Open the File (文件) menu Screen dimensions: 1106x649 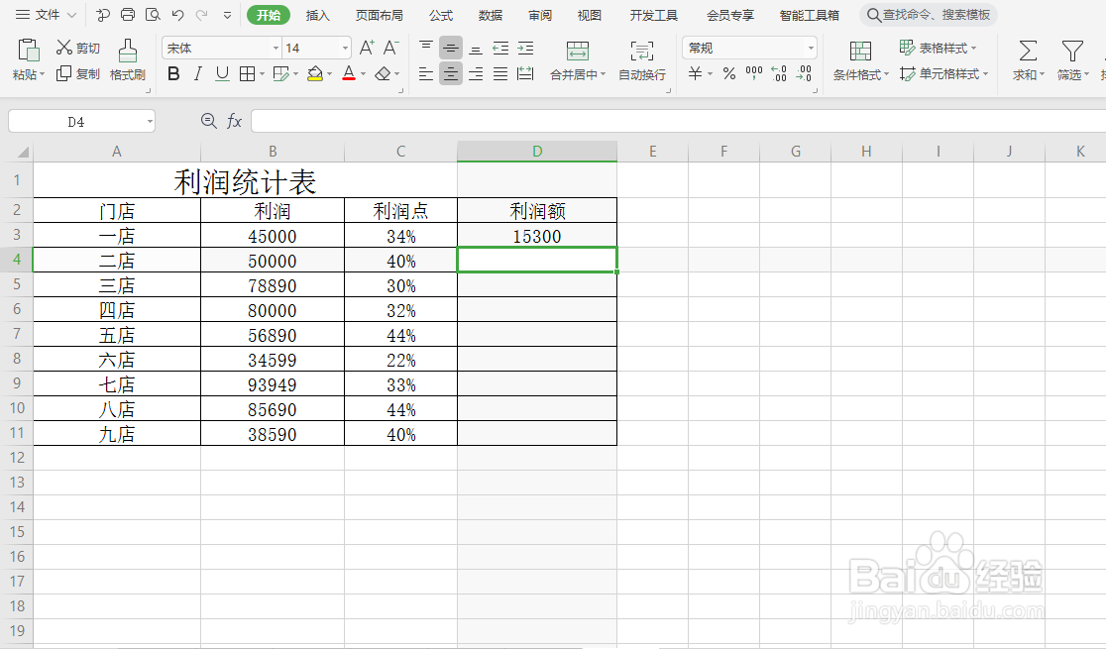point(46,15)
